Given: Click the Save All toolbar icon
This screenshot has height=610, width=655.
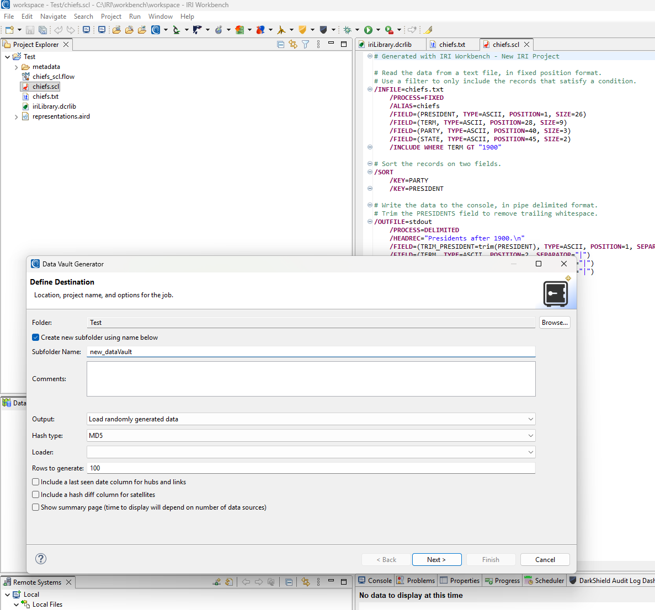Looking at the screenshot, I should coord(42,30).
